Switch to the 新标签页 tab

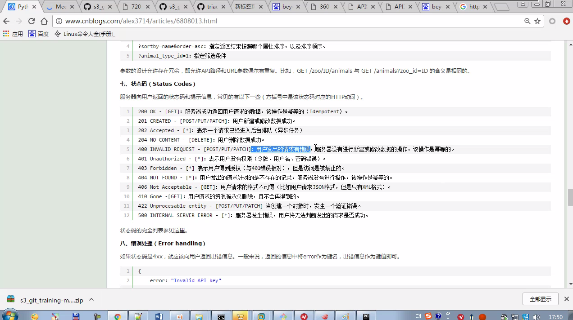250,7
